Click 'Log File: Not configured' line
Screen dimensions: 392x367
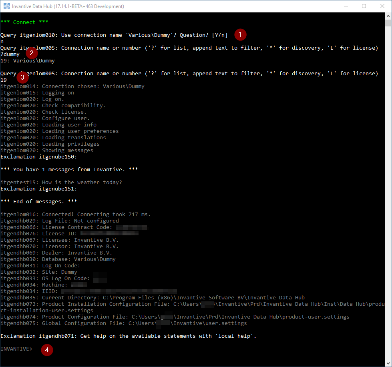pyautogui.click(x=60, y=221)
